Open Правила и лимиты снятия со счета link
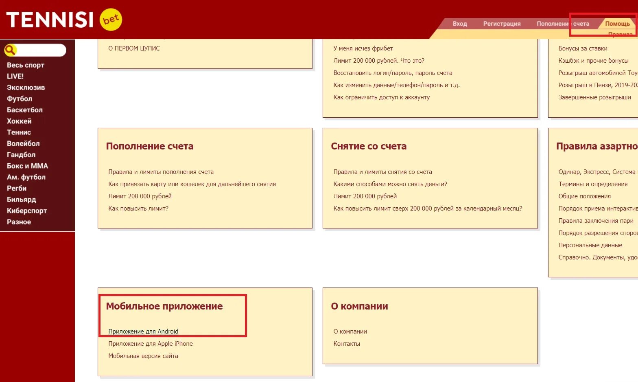The width and height of the screenshot is (638, 382). click(x=382, y=172)
